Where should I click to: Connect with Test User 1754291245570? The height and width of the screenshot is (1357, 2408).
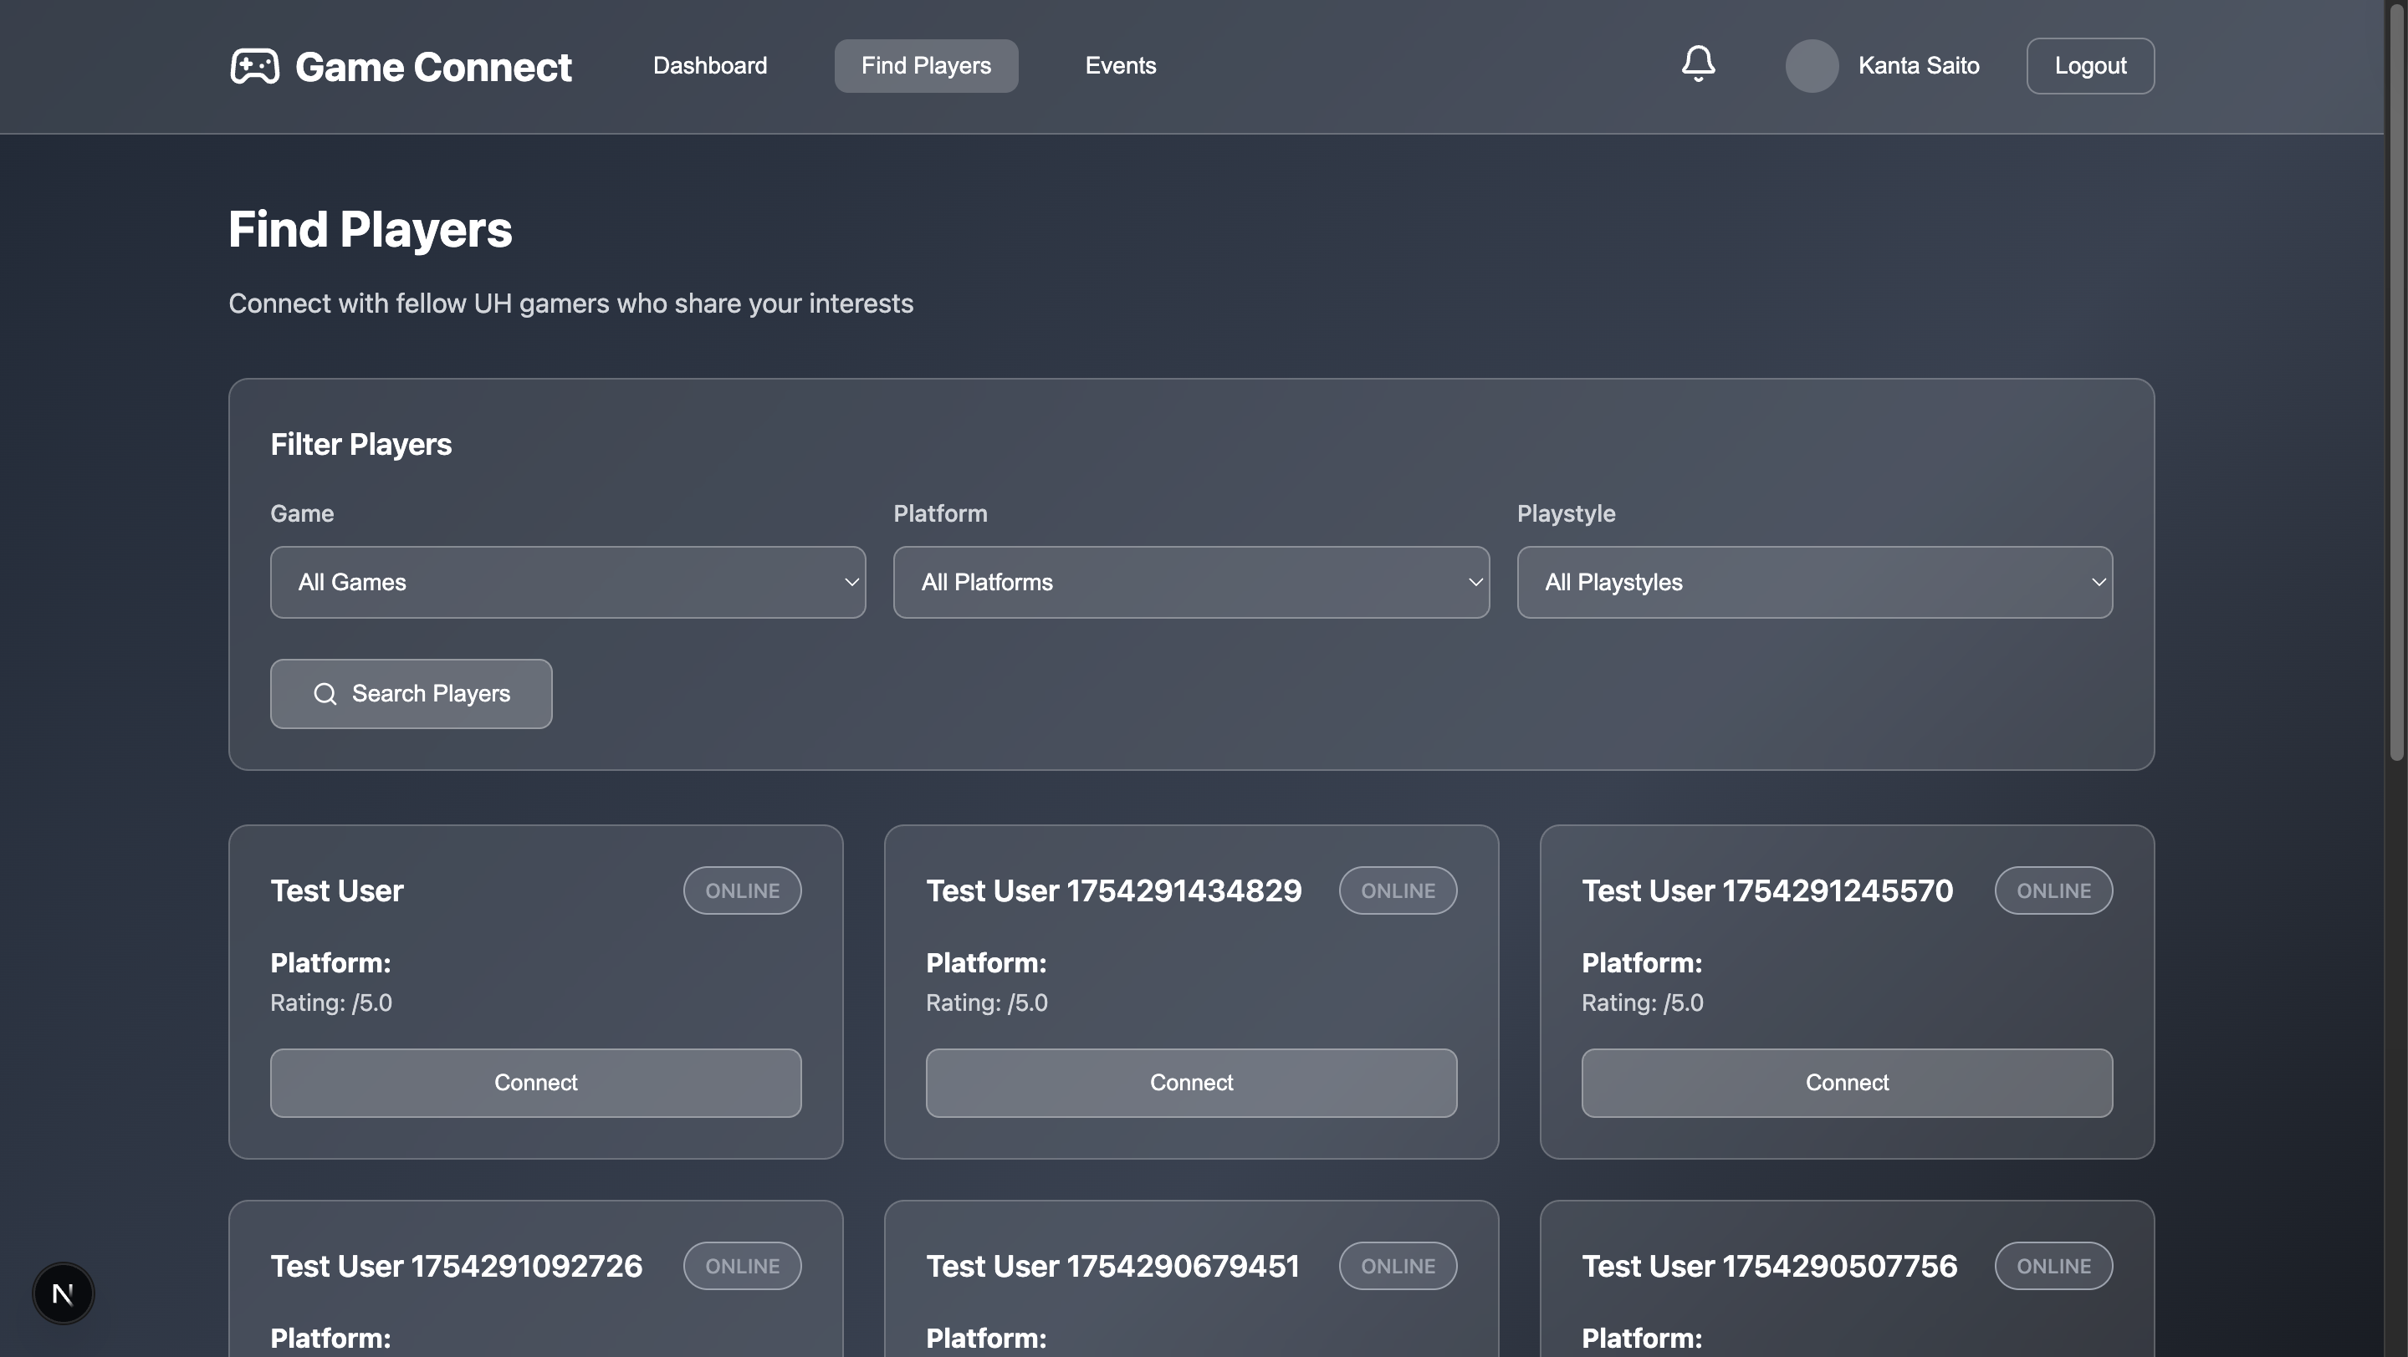(1846, 1082)
